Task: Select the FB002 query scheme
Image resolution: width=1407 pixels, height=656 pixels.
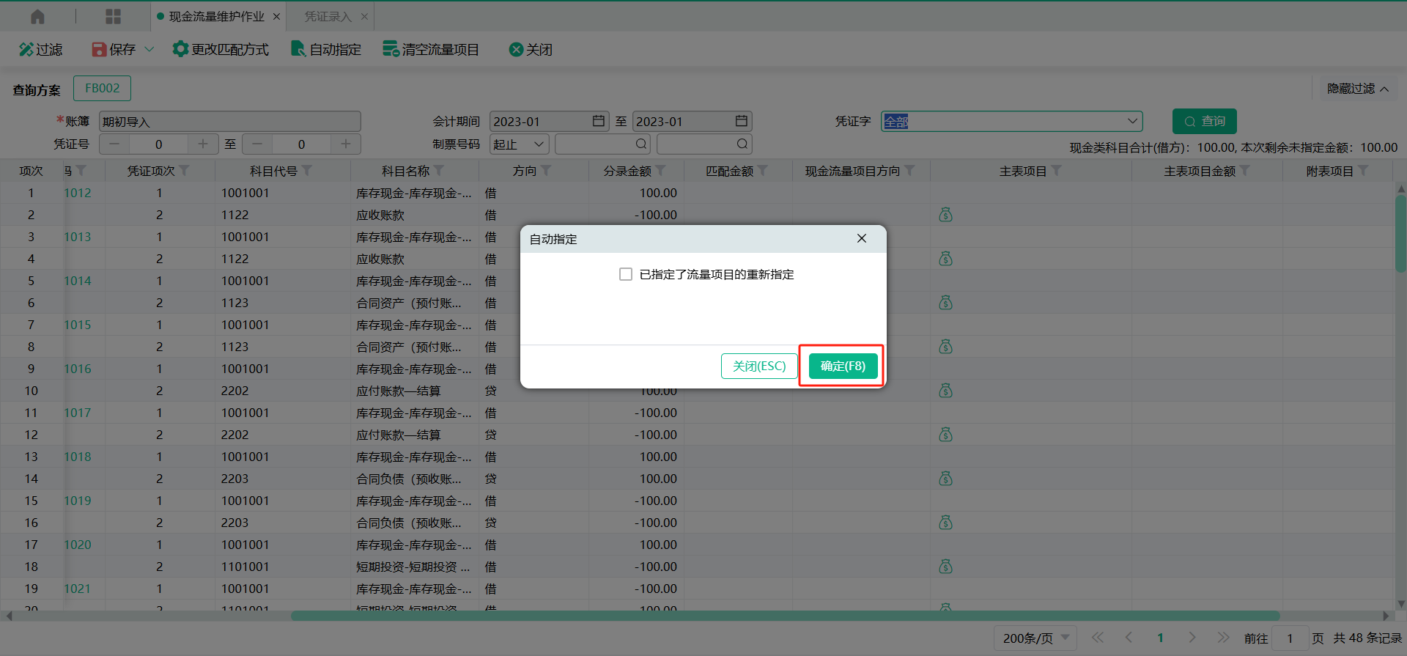Action: tap(102, 88)
